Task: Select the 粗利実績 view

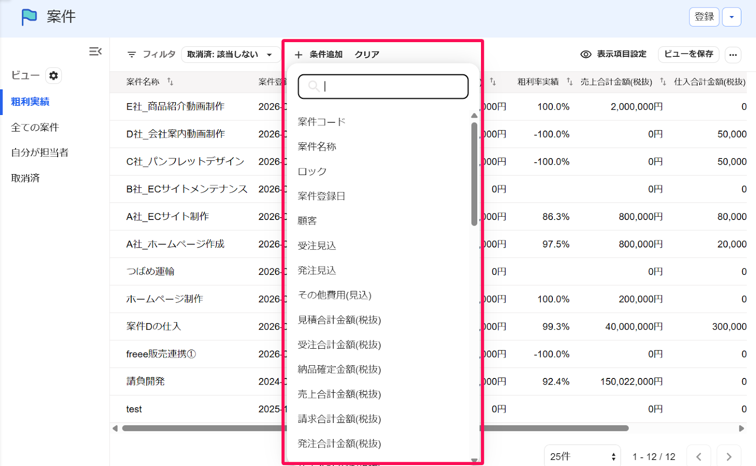Action: point(30,102)
